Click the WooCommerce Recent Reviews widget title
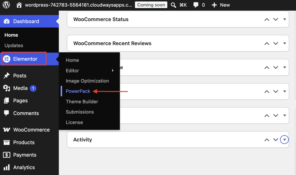Viewport: 296px width, 175px height. (112, 44)
